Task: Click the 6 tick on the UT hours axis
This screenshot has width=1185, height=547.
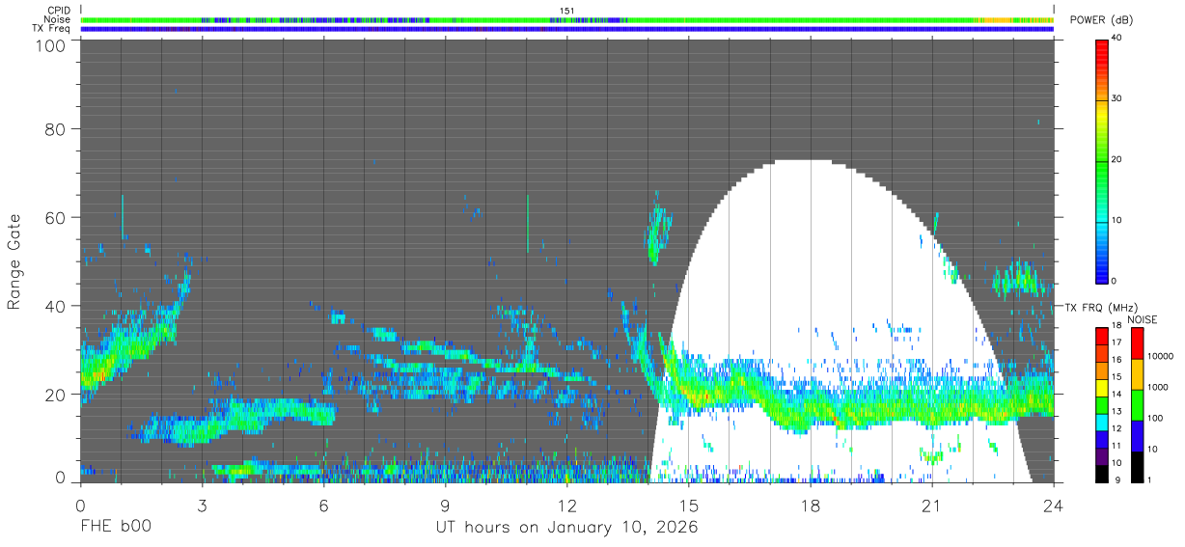Action: pyautogui.click(x=323, y=505)
